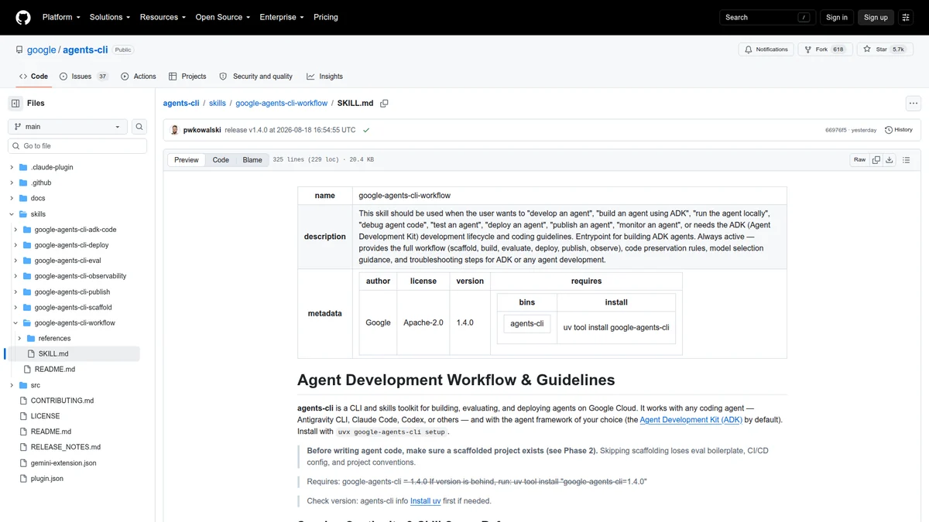Open google-agents-cli-workflow breadcrumb link

pos(281,103)
